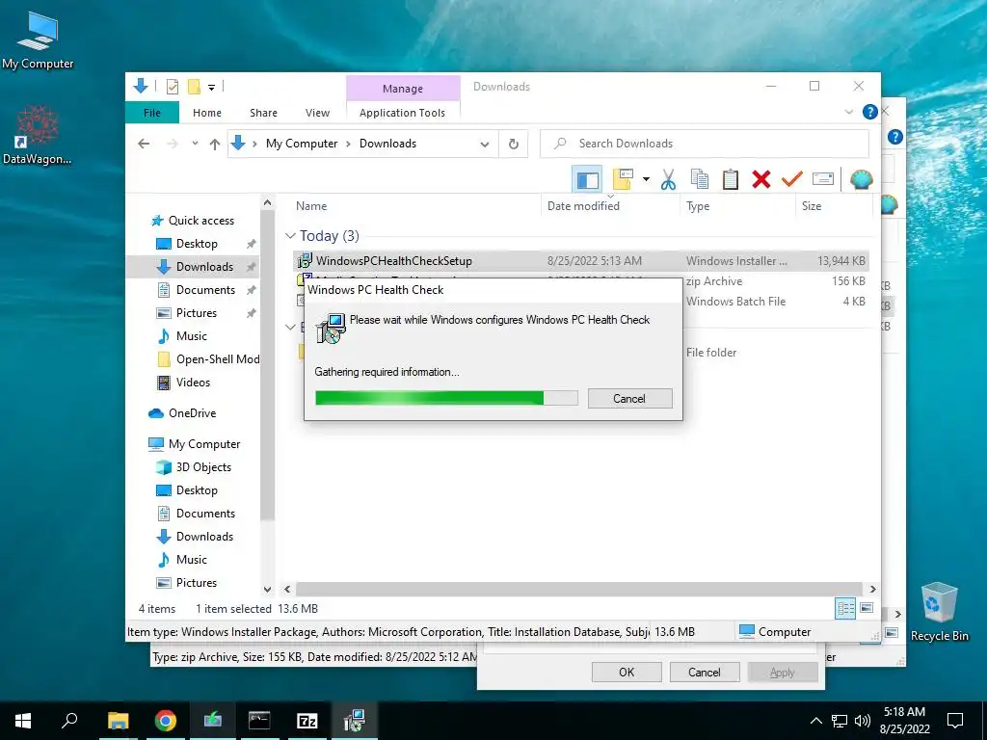
Task: Switch to details view layout icon
Action: [845, 608]
